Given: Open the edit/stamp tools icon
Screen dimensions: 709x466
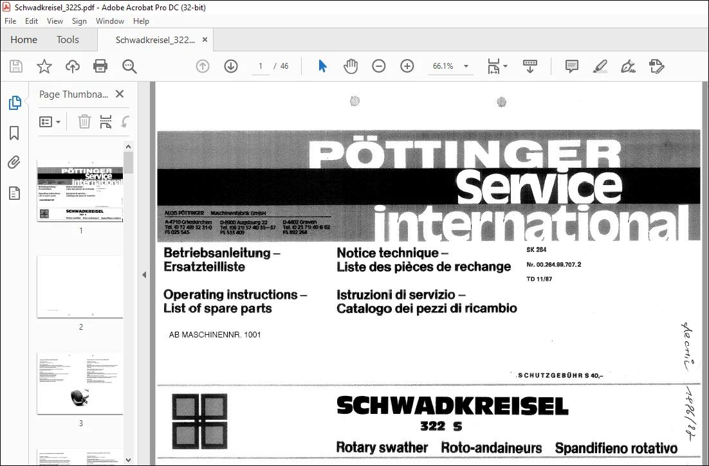Looking at the screenshot, I should [656, 66].
